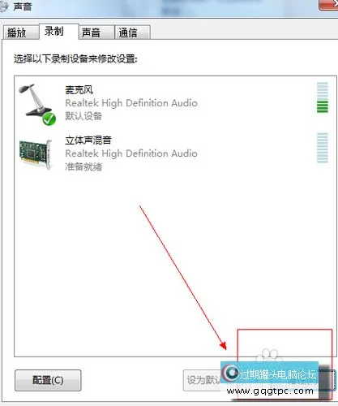Click the Stereo Mix level meter
This screenshot has height=406, width=338.
[x=323, y=148]
